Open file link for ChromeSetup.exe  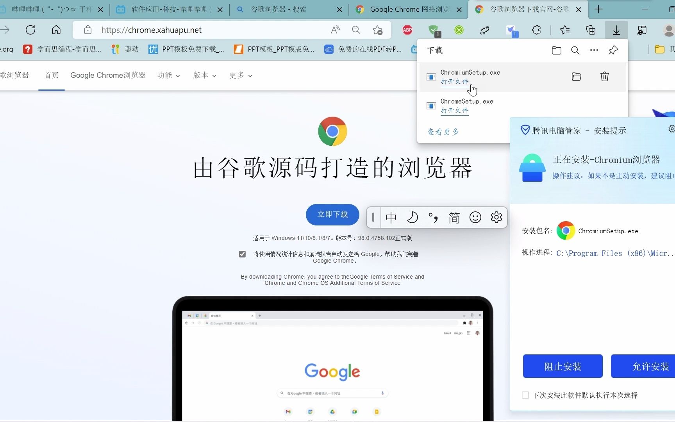click(x=454, y=111)
